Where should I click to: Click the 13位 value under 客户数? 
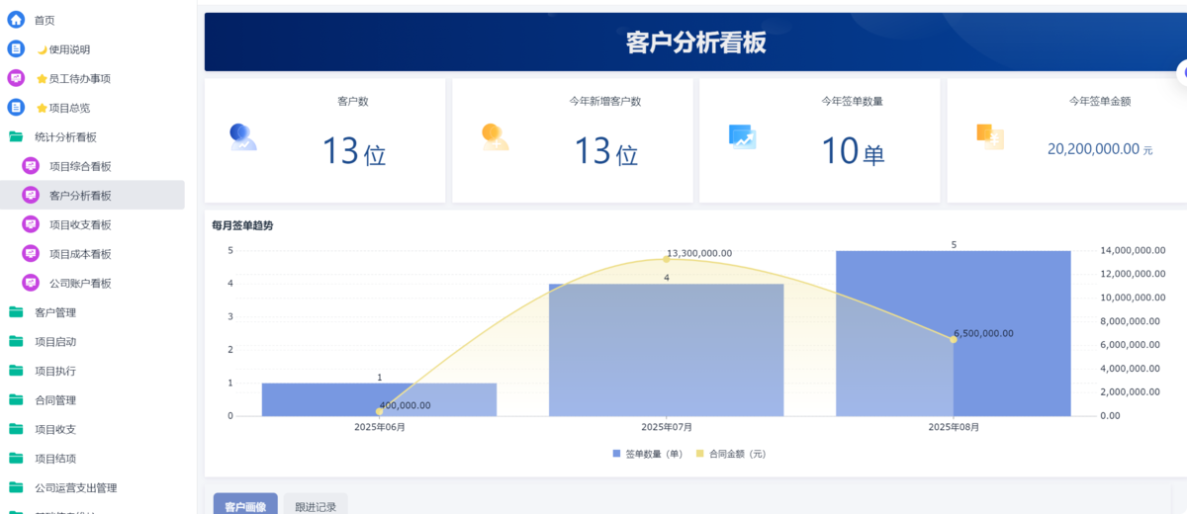[x=353, y=151]
